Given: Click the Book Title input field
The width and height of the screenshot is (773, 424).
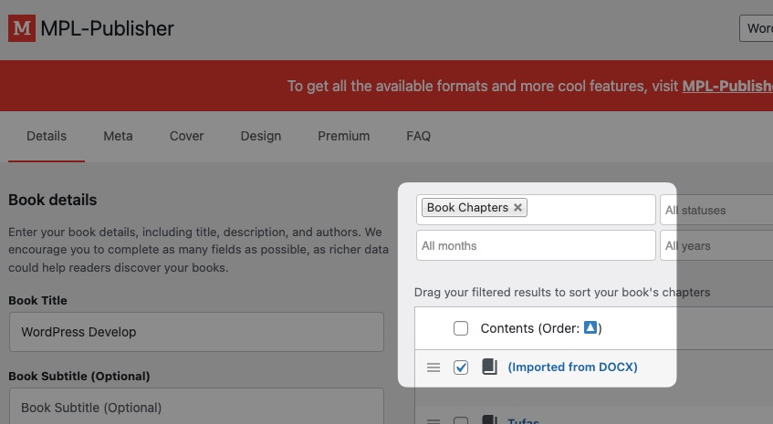Looking at the screenshot, I should [195, 332].
